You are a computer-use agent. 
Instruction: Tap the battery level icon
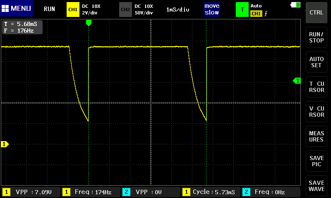click(295, 5)
